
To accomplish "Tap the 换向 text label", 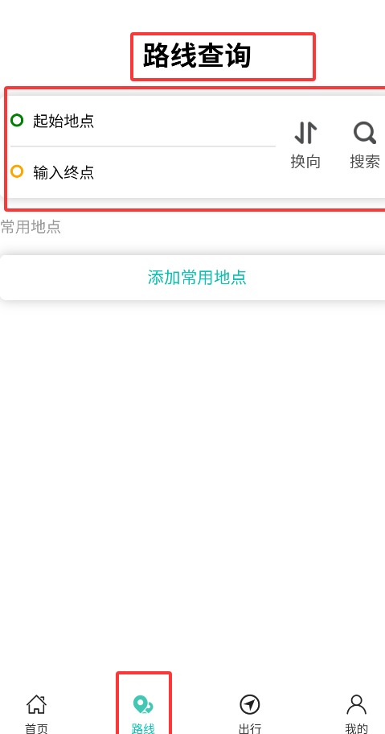I will (x=305, y=162).
